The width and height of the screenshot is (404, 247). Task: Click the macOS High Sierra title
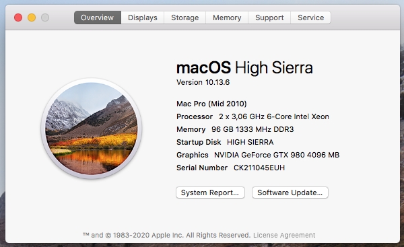[x=244, y=68]
